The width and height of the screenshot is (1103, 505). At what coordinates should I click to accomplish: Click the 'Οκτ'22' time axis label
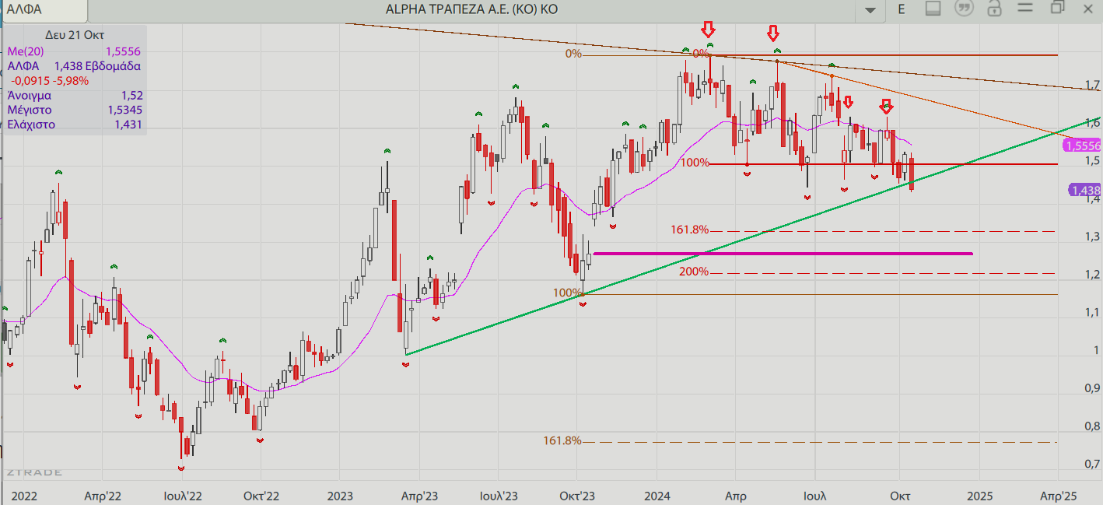pyautogui.click(x=261, y=496)
